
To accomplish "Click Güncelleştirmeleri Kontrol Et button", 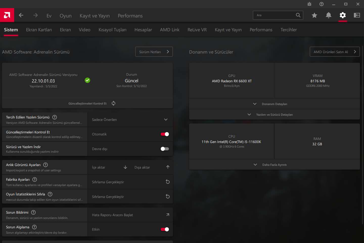I will 87,104.
